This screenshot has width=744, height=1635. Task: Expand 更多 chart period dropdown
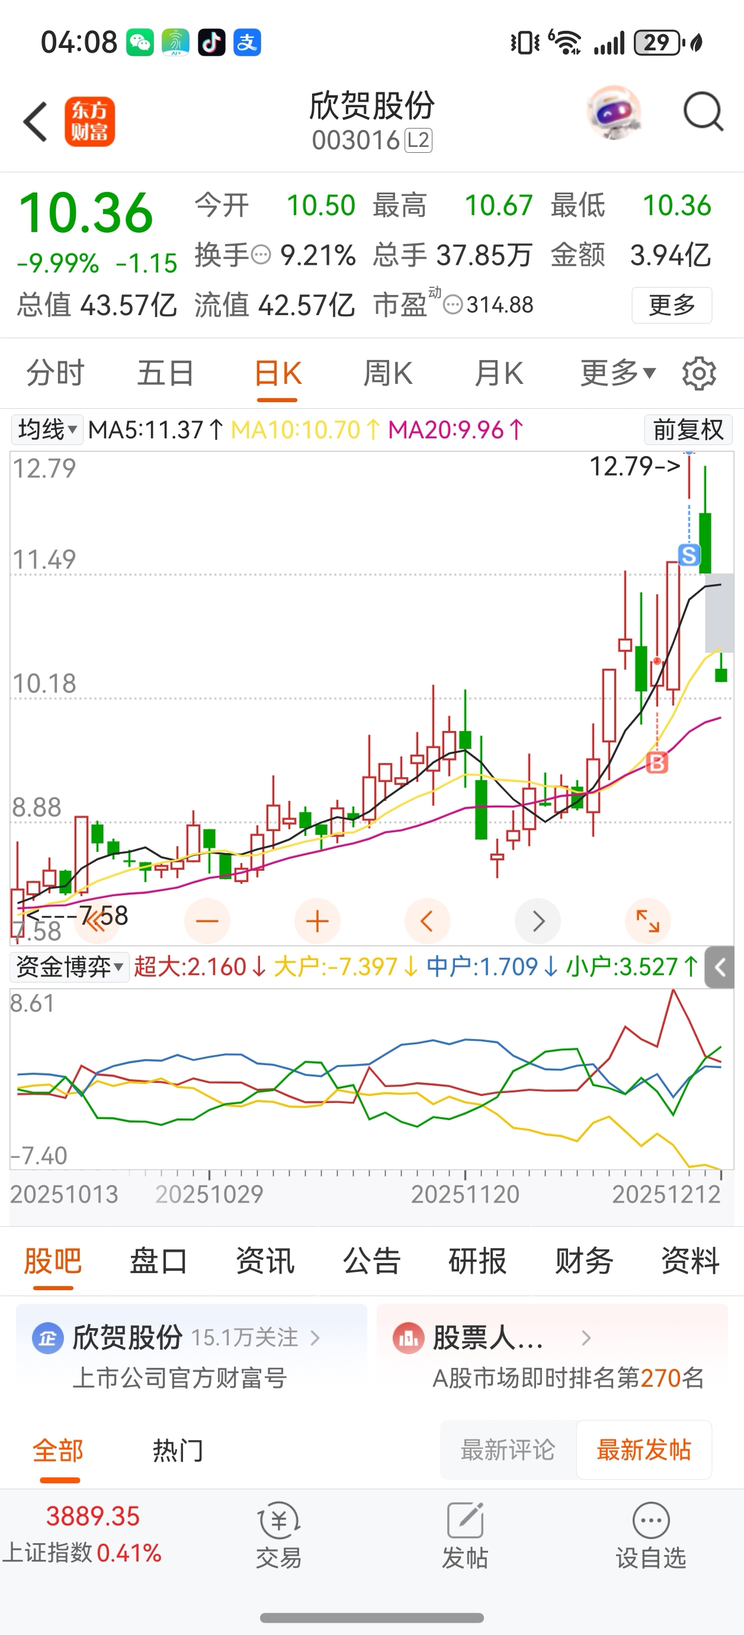coord(618,373)
